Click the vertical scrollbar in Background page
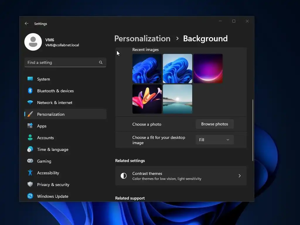 tap(253, 130)
